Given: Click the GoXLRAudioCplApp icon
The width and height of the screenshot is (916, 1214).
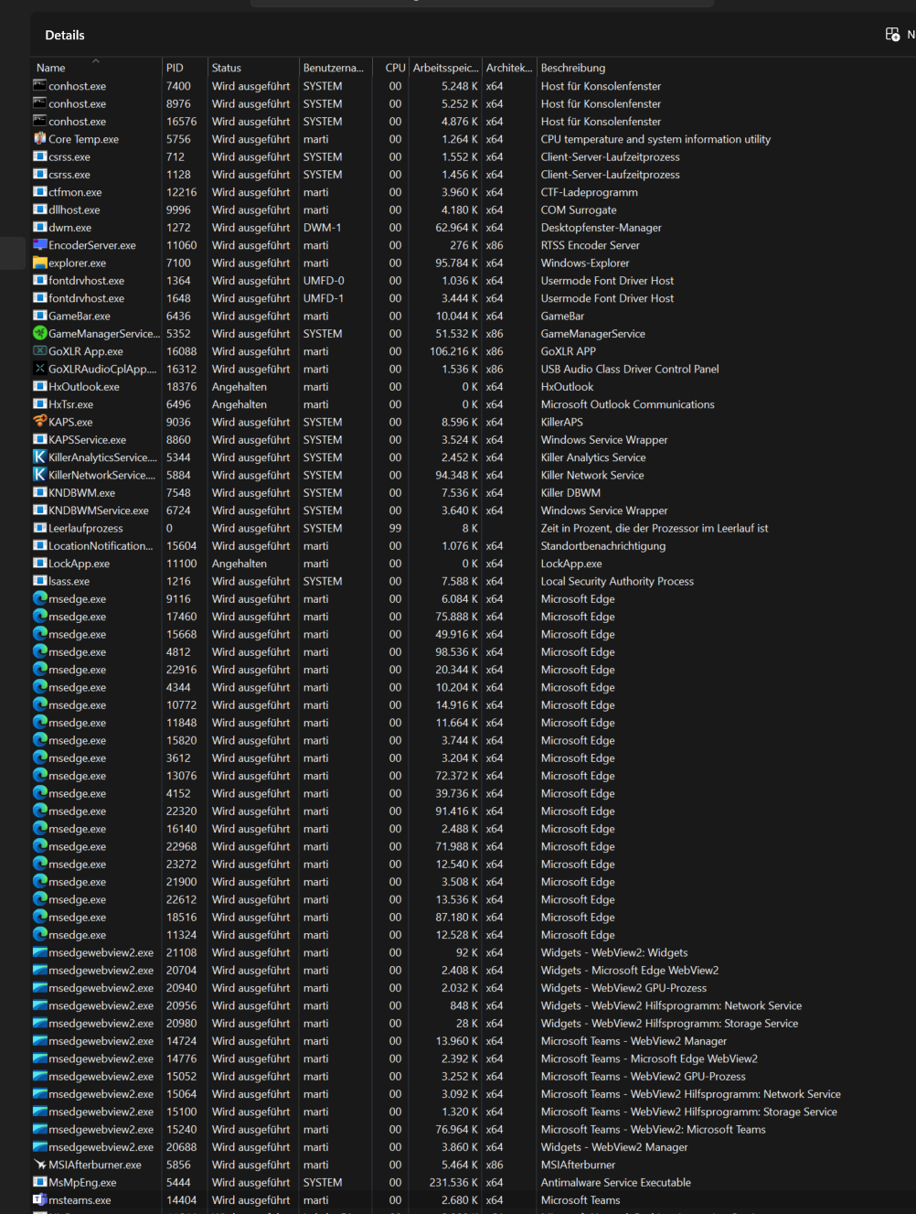Looking at the screenshot, I should click(39, 369).
